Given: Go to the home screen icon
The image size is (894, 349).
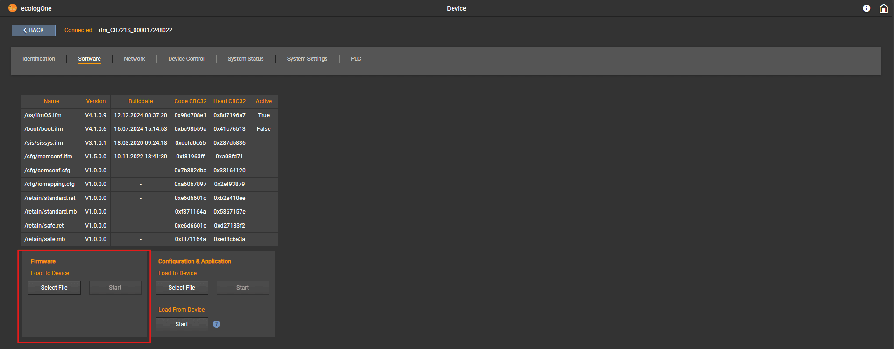Looking at the screenshot, I should (x=883, y=8).
